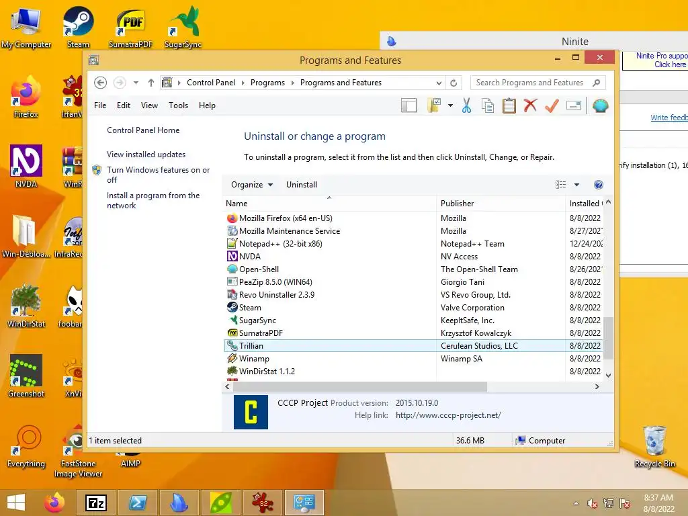
Task: Click the Paste clipboard toolbar icon
Action: [x=509, y=105]
